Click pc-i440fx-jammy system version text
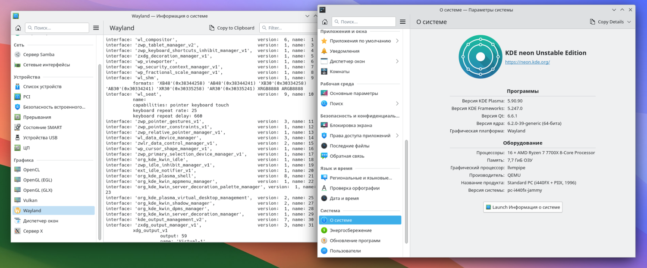647x268 pixels. [525, 190]
